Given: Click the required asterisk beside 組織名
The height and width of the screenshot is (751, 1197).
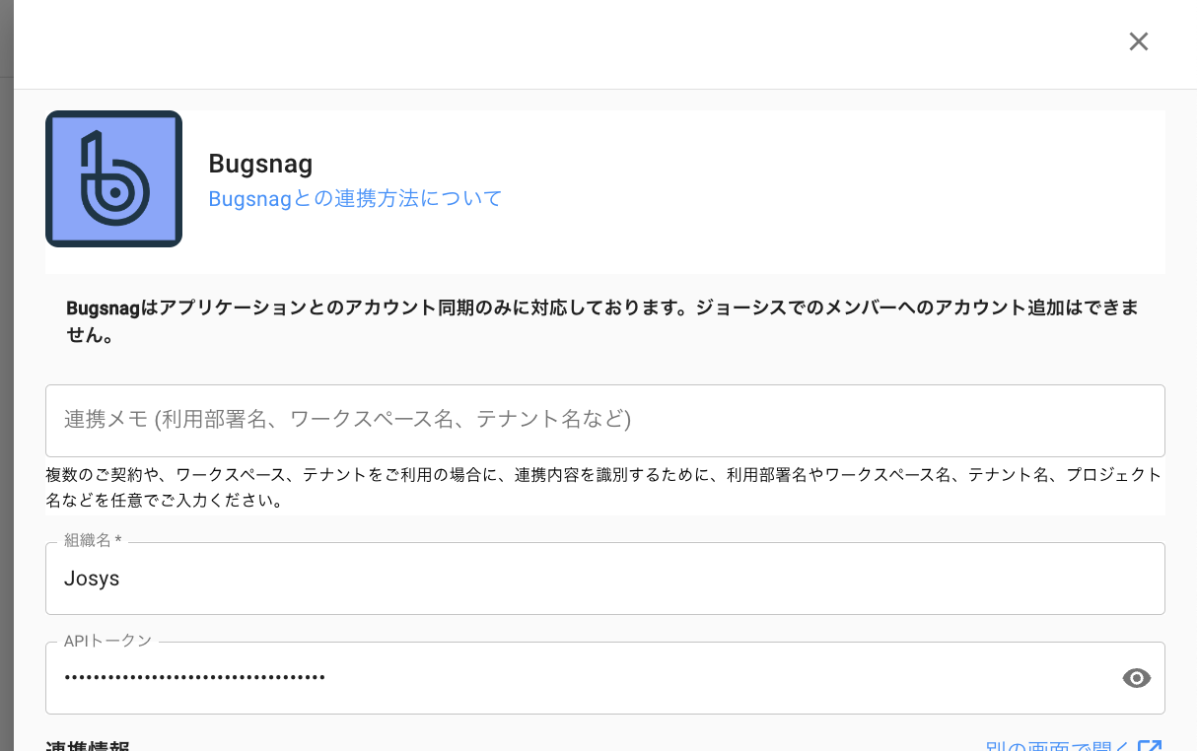Looking at the screenshot, I should pos(118,541).
